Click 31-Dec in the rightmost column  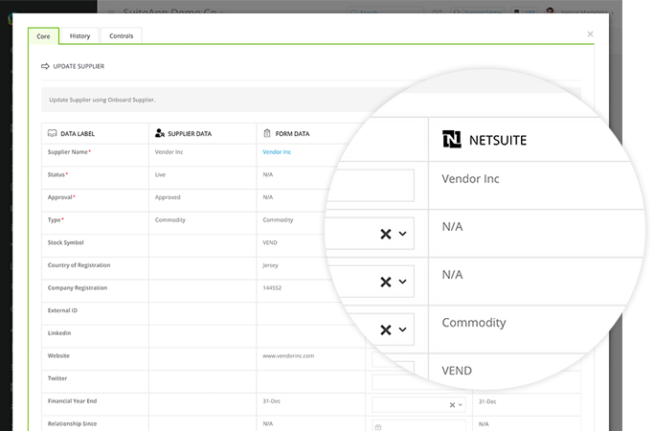(487, 401)
